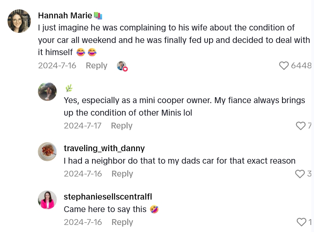
Task: Open Hannah Marie's profile picture
Action: pos(19,21)
